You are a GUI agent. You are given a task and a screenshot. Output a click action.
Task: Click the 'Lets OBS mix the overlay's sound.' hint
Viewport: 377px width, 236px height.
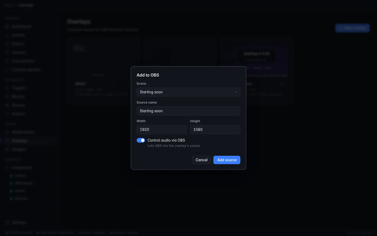[174, 146]
